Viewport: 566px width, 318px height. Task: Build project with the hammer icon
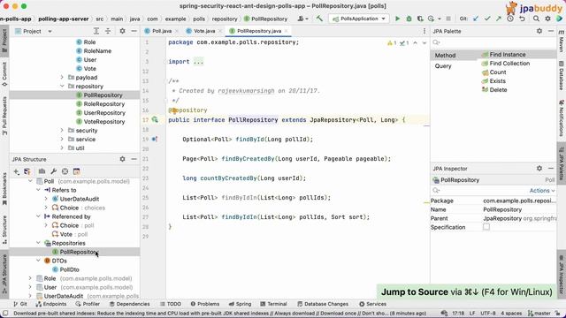pos(319,19)
